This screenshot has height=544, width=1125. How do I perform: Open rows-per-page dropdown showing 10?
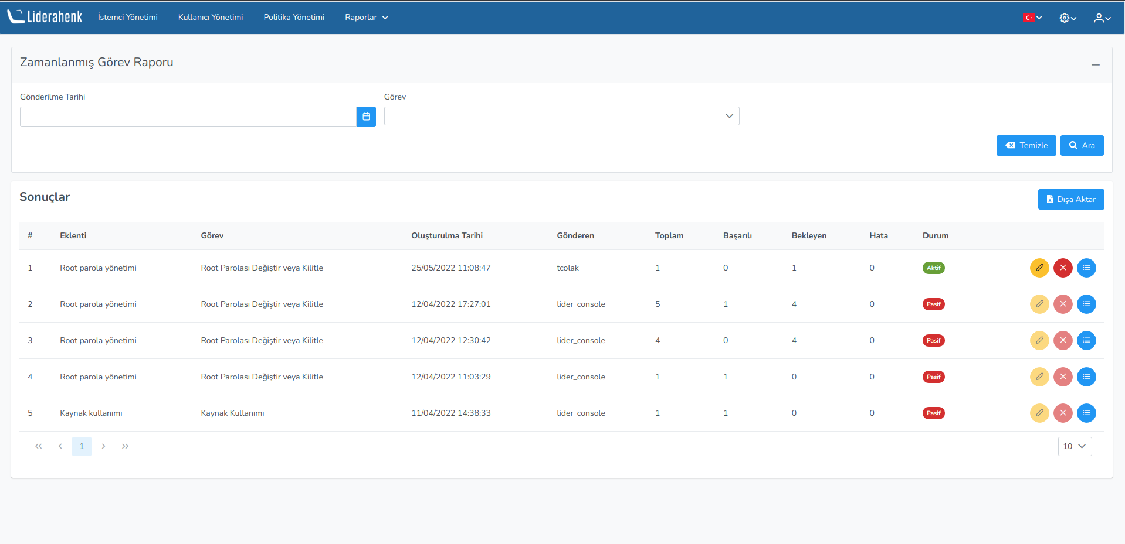point(1075,446)
